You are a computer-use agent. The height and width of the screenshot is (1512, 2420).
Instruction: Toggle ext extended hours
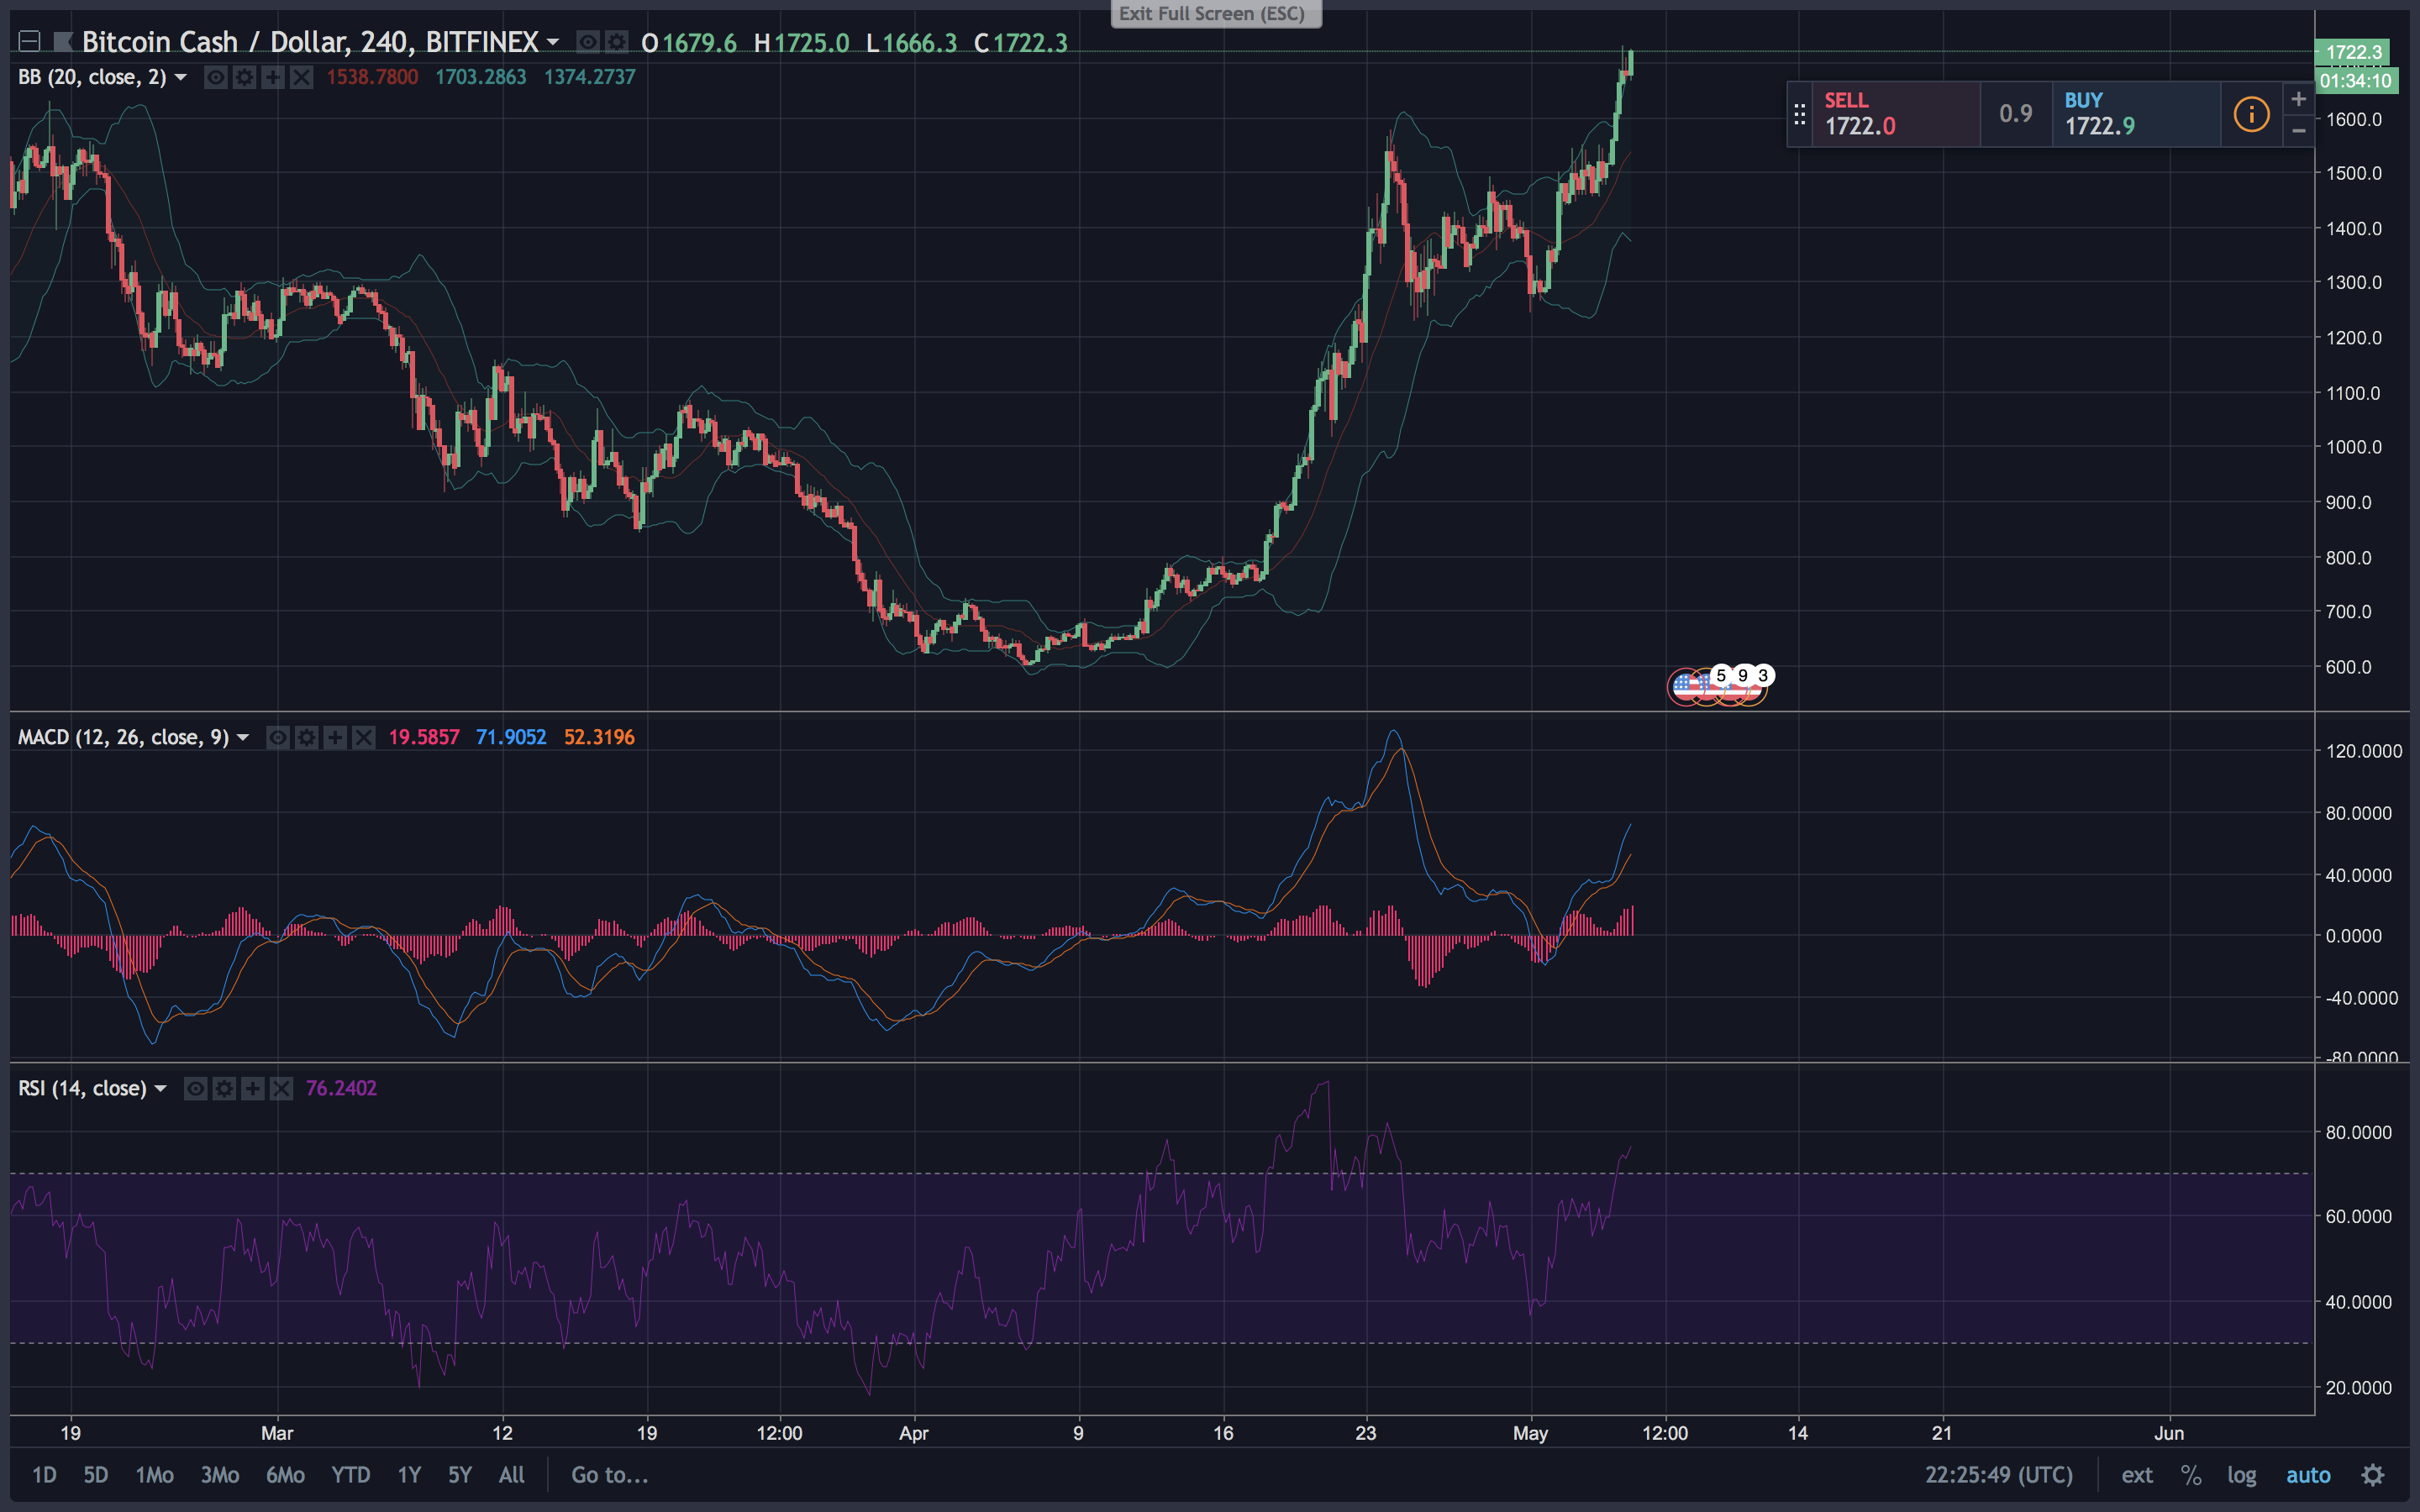2137,1475
